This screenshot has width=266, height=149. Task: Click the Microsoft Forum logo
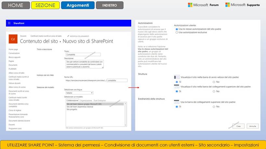[x=203, y=5]
